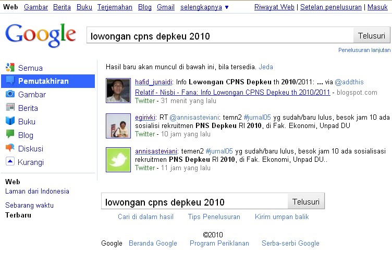Open Twitter source under 11 jam result
Viewport: 392px width, 255px height.
point(145,168)
